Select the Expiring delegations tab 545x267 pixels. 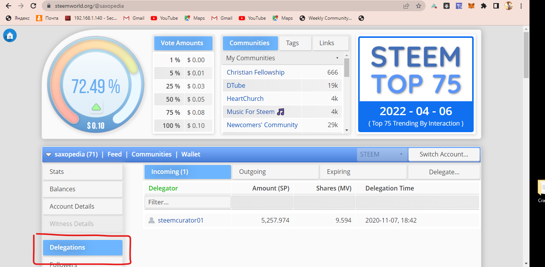(363, 172)
